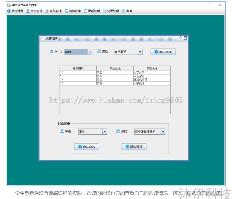Viewport: 232px width, 199px height.
Task: Click the Java app icon in title bar
Action: [9, 5]
